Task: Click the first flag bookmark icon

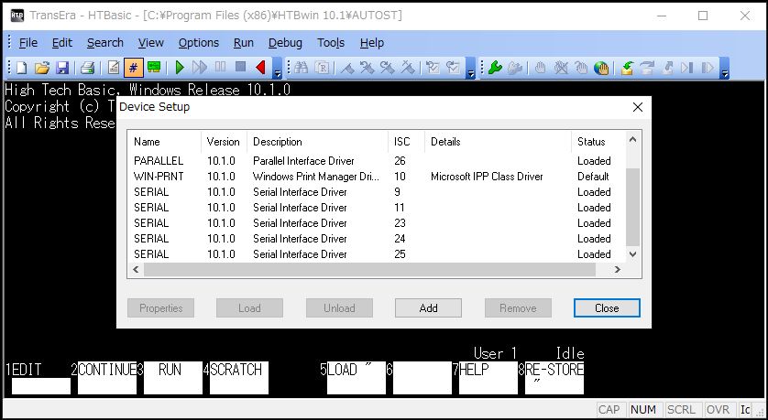Action: click(347, 68)
